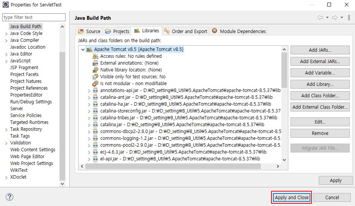Viewport: 355px width, 206px height.
Task: Click the library list vertical scrollbar thumb
Action: point(284,70)
